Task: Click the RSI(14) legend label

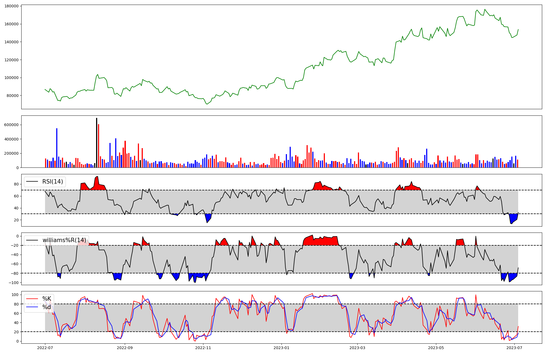Action: pyautogui.click(x=52, y=182)
